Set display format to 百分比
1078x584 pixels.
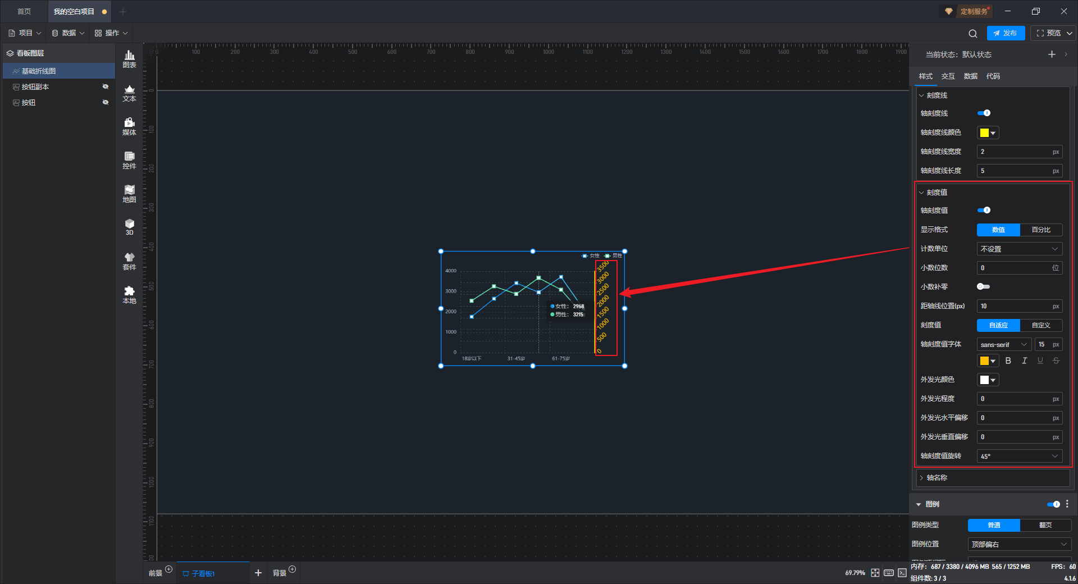1041,230
